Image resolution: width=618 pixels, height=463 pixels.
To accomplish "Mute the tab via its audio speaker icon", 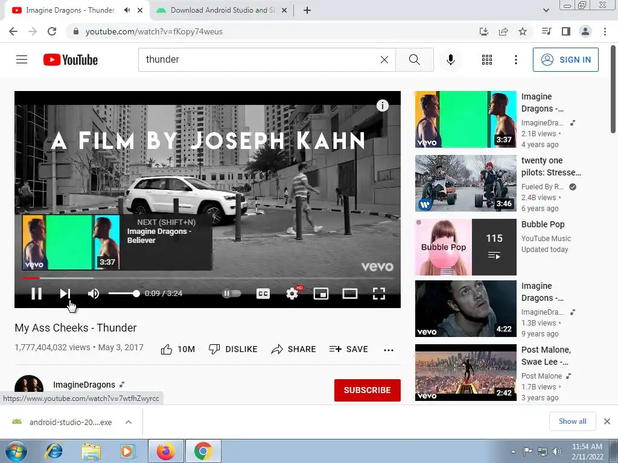I will [127, 10].
